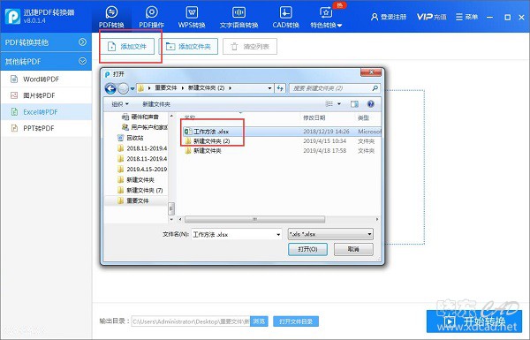Viewport: 530px width, 340px height.
Task: Toggle the preview pane icon
Action: click(354, 104)
